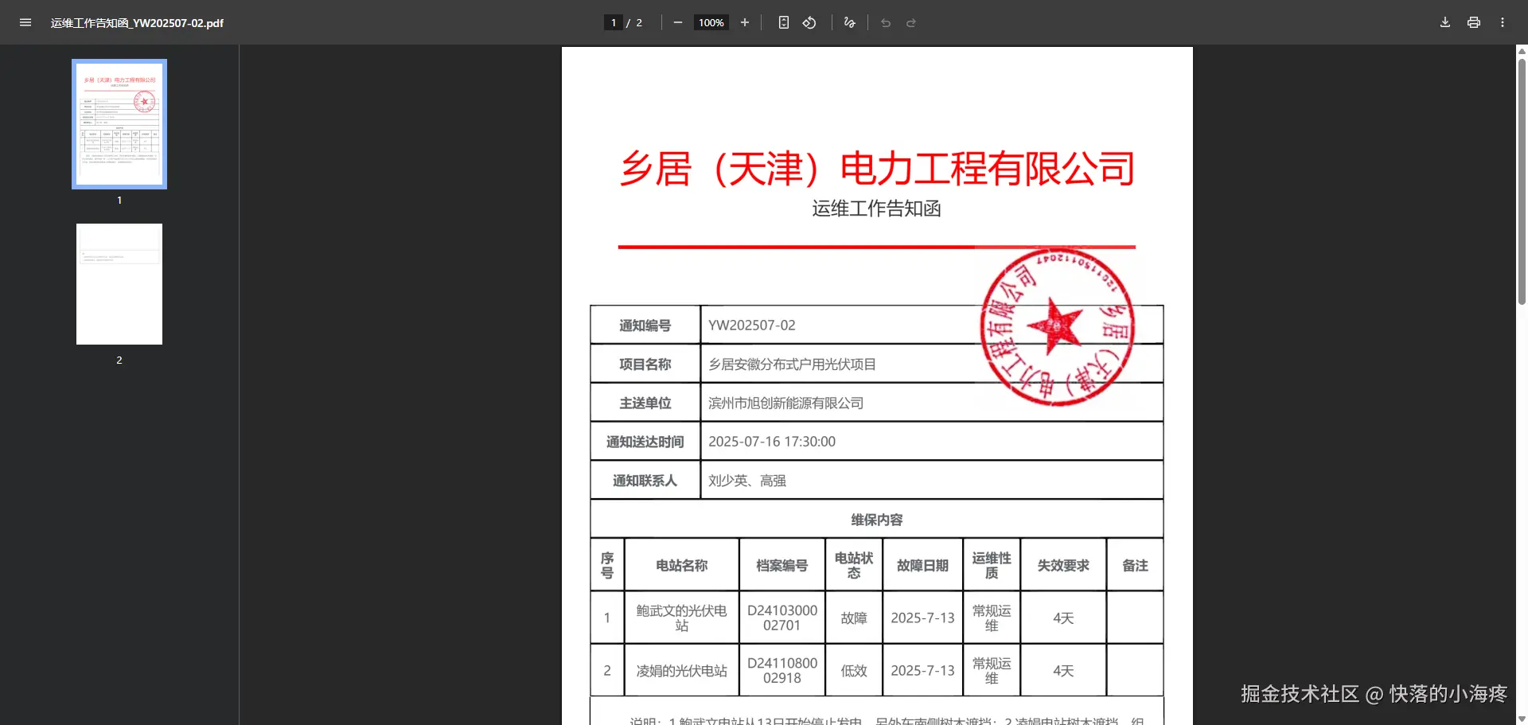Click the 序号 column header
Viewport: 1528px width, 725px height.
607,565
